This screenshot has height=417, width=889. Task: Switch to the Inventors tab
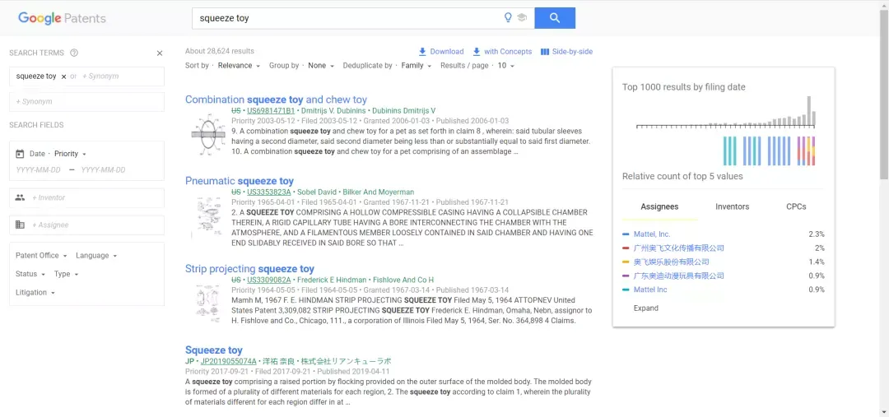(x=732, y=206)
